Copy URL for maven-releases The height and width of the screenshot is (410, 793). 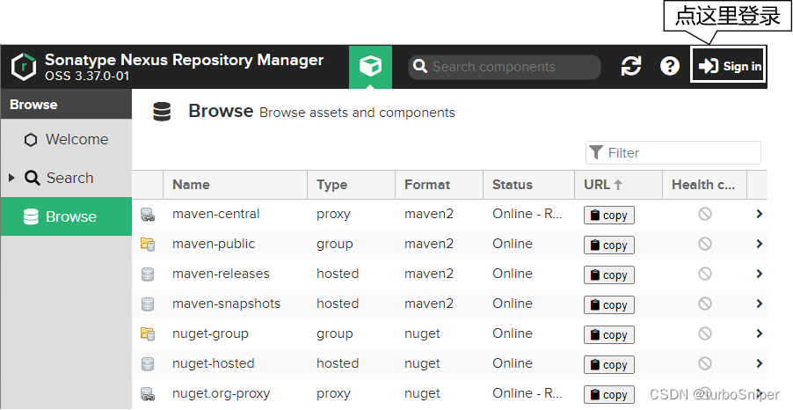[x=609, y=275]
